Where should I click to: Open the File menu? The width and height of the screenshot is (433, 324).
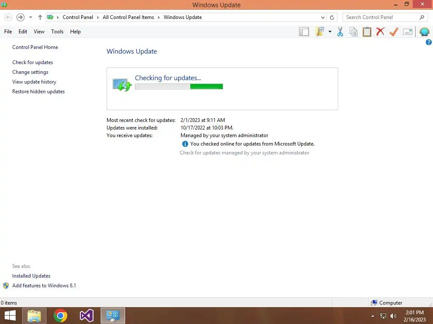click(8, 32)
